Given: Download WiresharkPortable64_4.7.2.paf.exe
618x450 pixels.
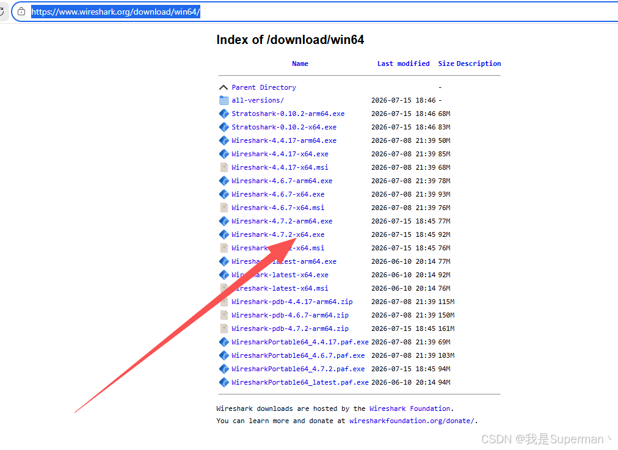Looking at the screenshot, I should click(x=298, y=369).
